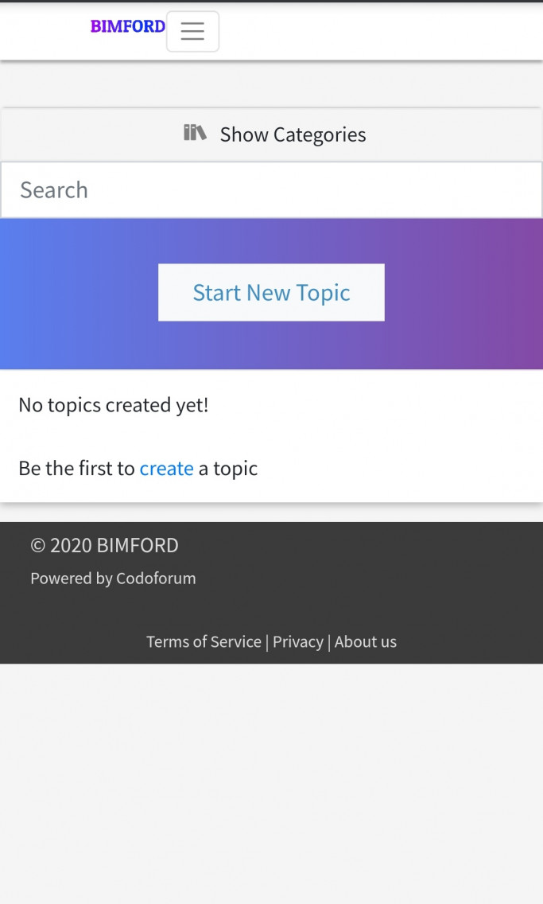Select the "Be the first to" text

pyautogui.click(x=76, y=468)
